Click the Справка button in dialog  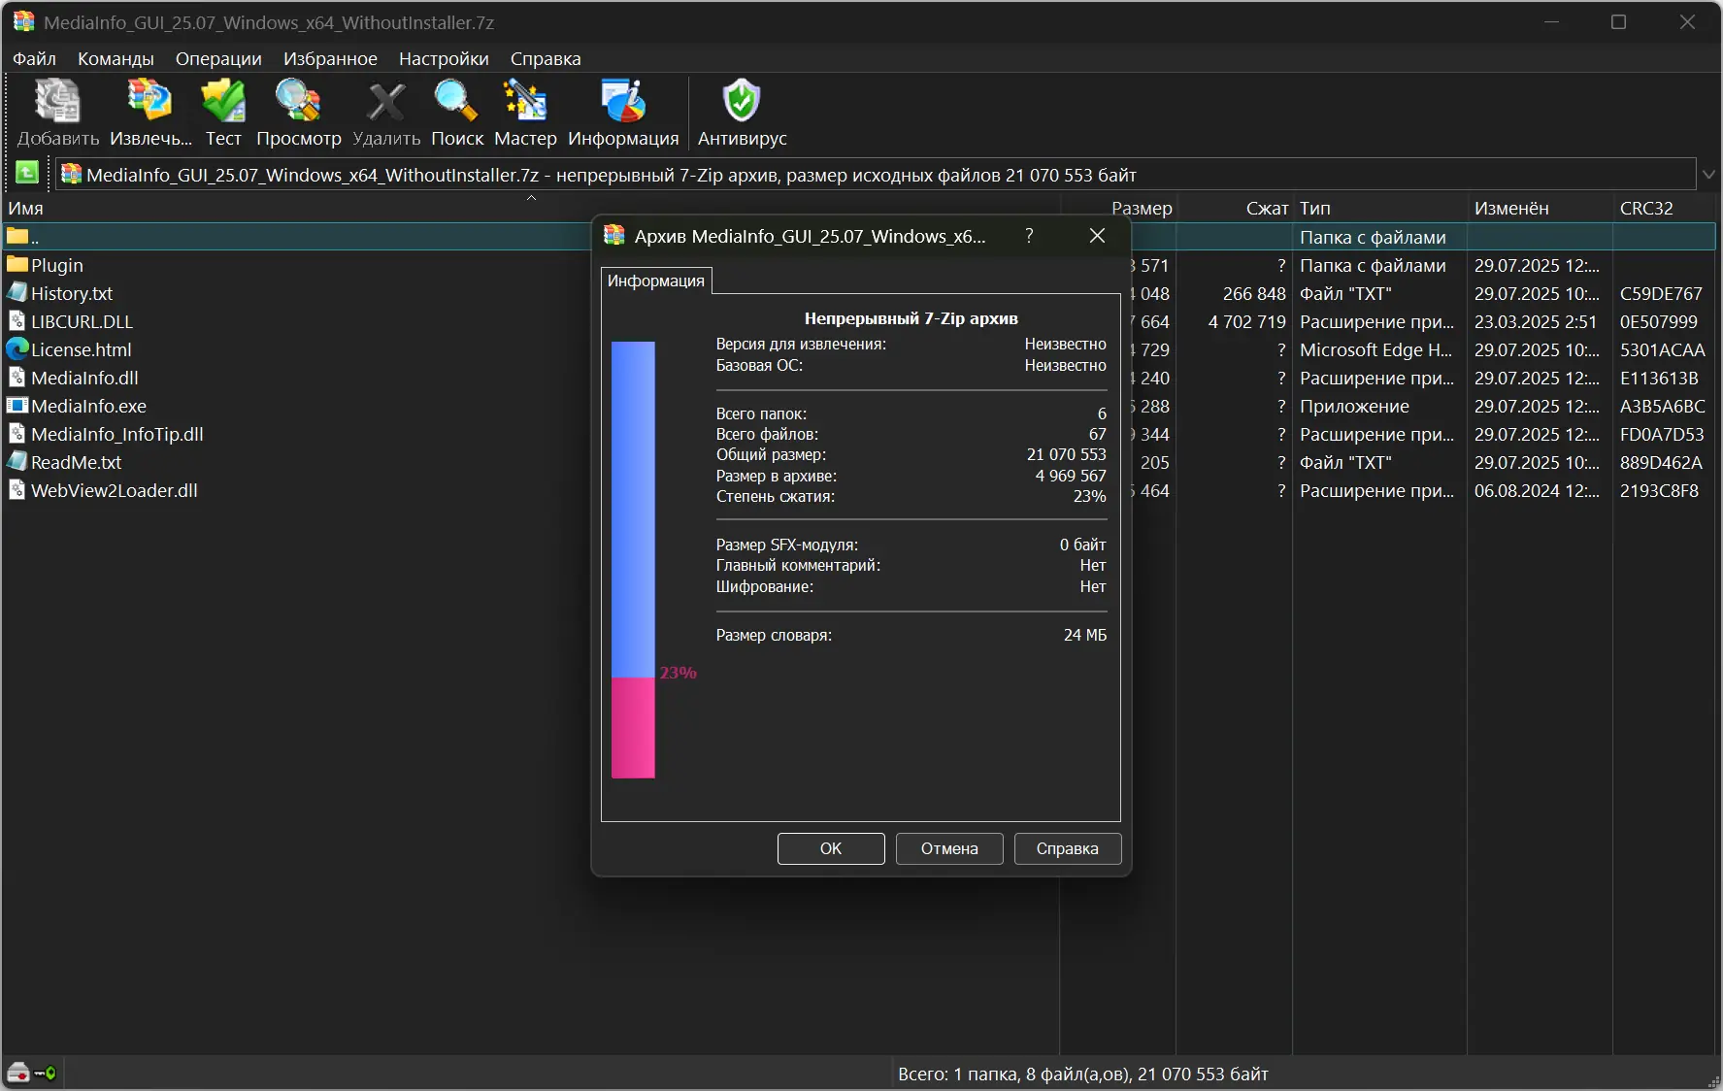tap(1068, 848)
